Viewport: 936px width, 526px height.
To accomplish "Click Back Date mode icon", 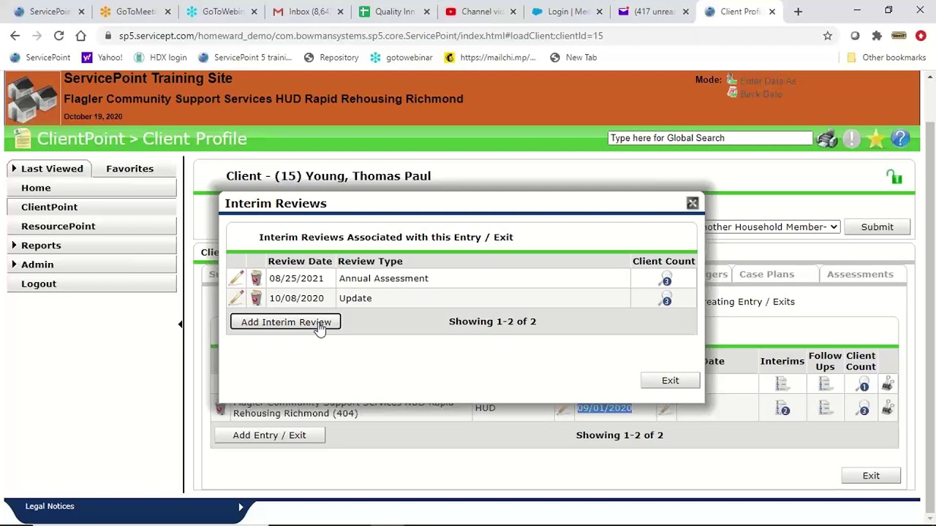I will 731,93.
